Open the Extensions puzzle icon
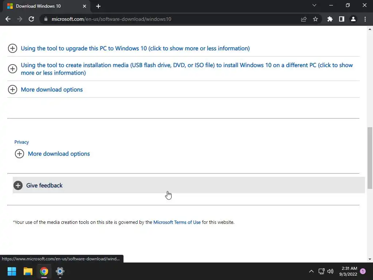 (330, 19)
